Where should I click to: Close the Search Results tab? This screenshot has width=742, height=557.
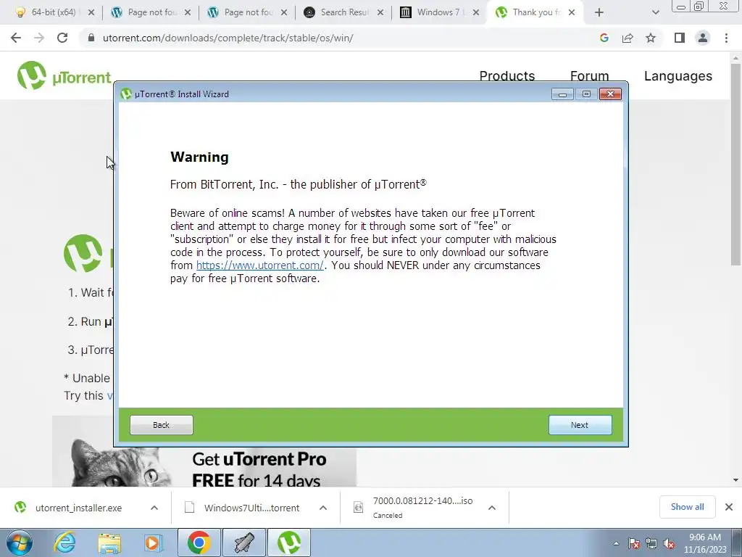click(x=380, y=13)
